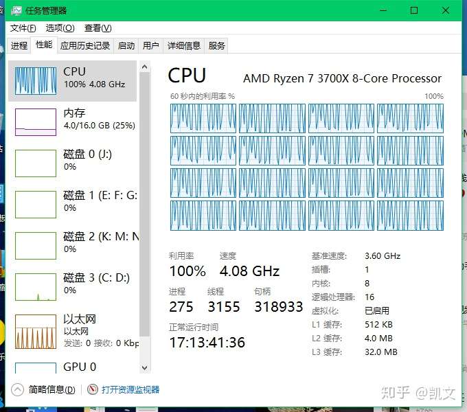Click the uptime value 17:13:41:36
467x412 pixels.
207,343
